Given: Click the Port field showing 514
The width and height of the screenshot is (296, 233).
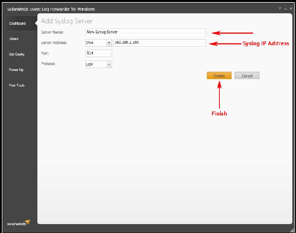Looking at the screenshot, I should coord(98,53).
